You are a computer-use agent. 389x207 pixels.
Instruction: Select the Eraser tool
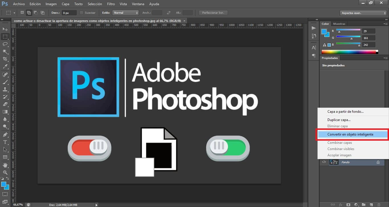tap(5, 104)
